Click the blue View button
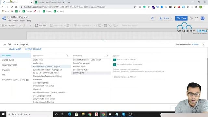This screenshot has height=117, width=208. click(181, 18)
